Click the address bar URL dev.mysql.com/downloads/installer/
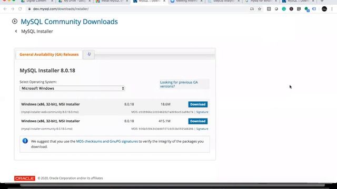The width and height of the screenshot is (337, 189). pyautogui.click(x=61, y=9)
